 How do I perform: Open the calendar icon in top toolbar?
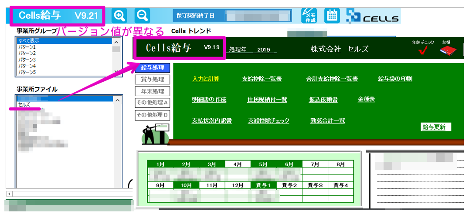coord(332,16)
